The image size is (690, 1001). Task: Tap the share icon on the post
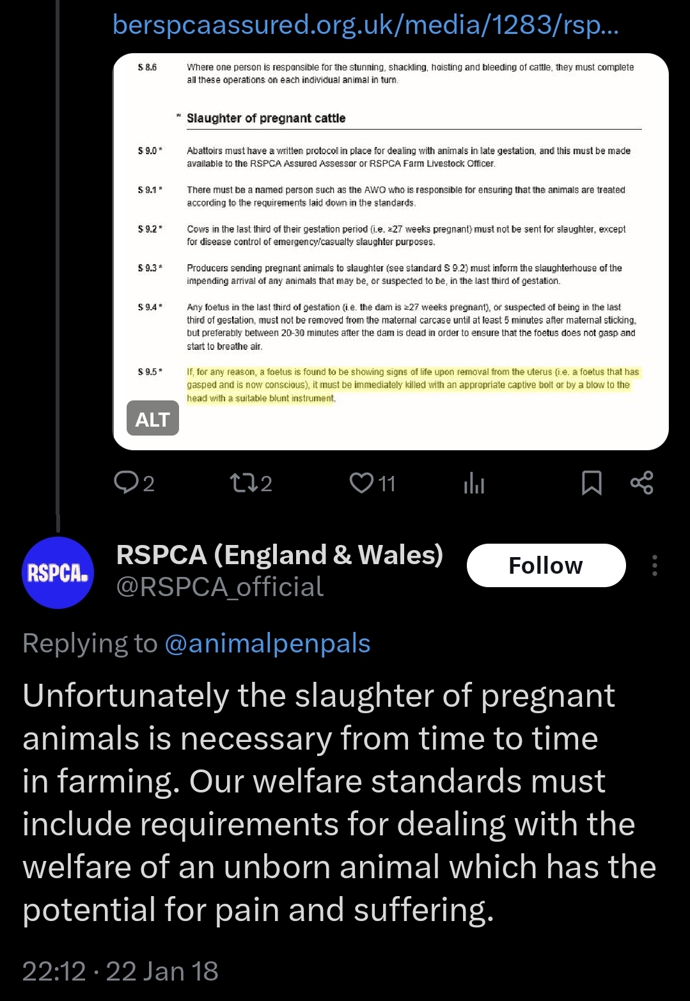pyautogui.click(x=641, y=483)
